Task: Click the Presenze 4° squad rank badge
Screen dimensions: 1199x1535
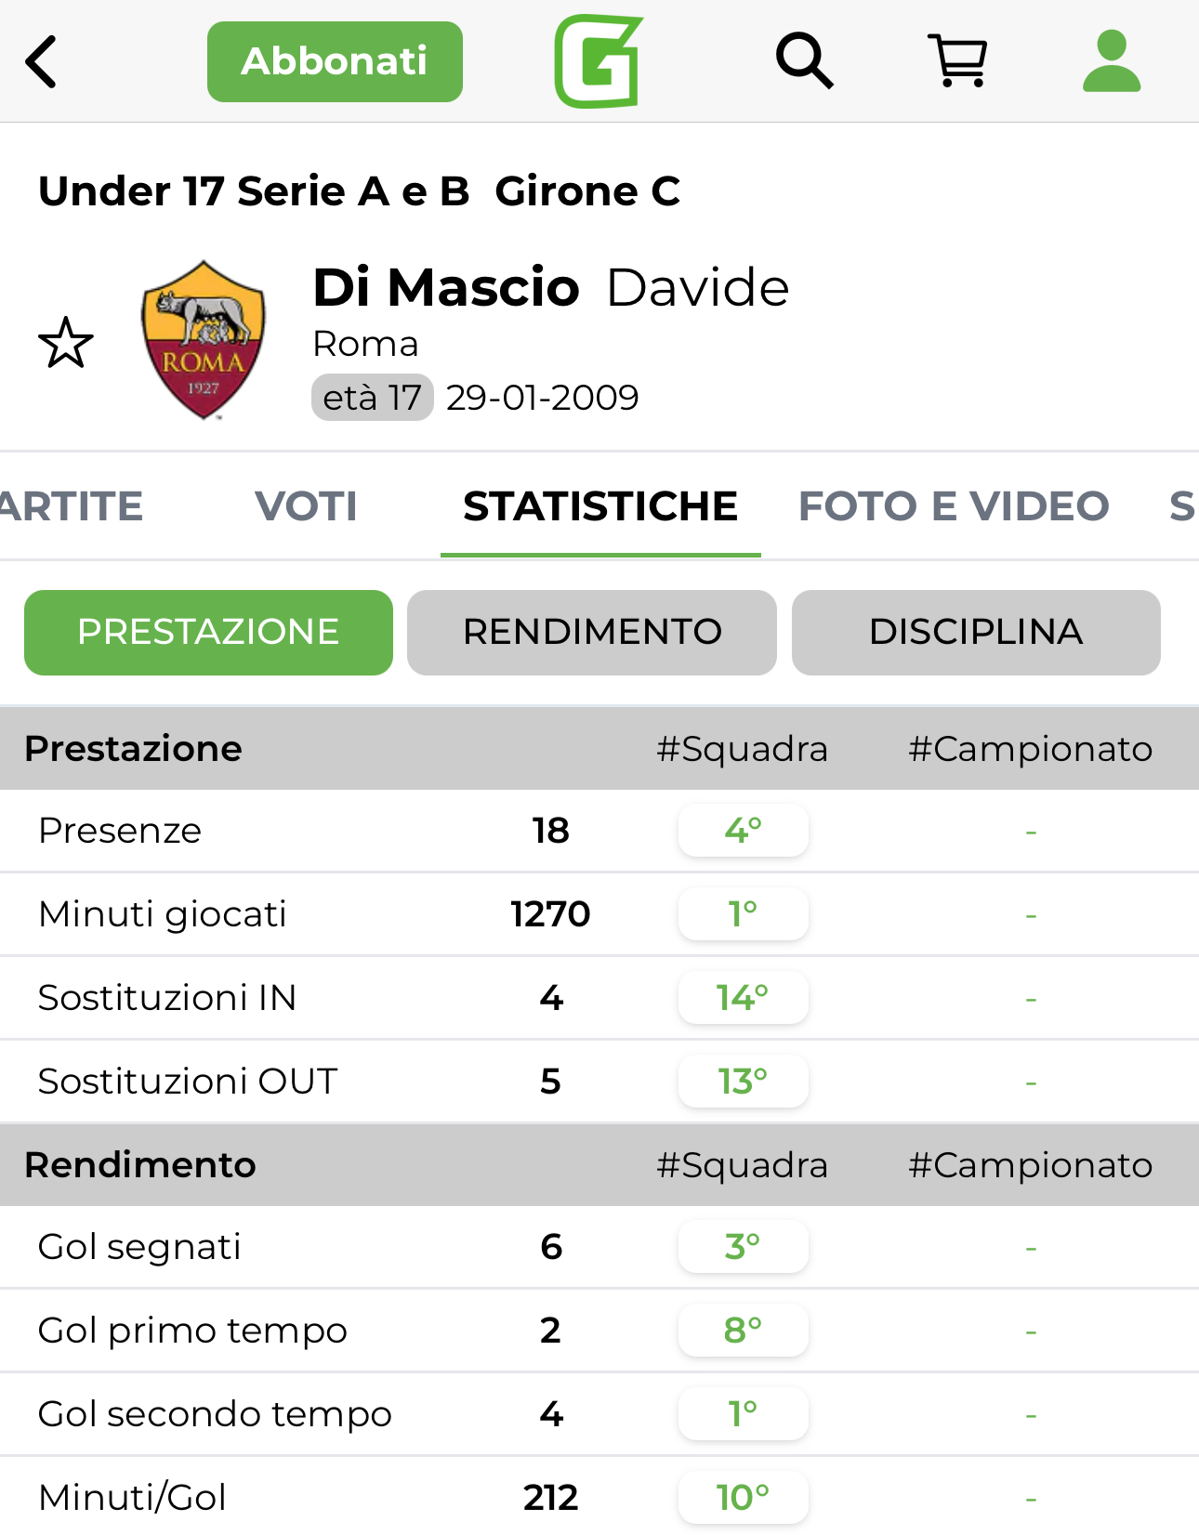Action: (743, 830)
